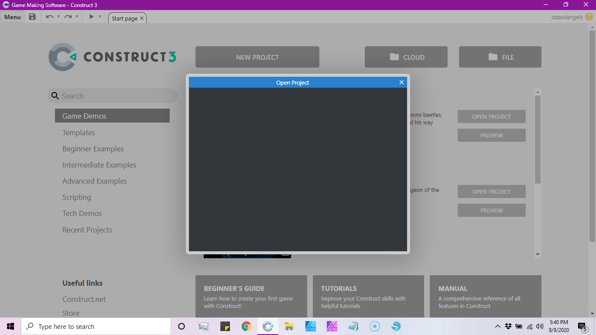Image resolution: width=596 pixels, height=335 pixels.
Task: Open File Explorer from the taskbar
Action: 289,326
